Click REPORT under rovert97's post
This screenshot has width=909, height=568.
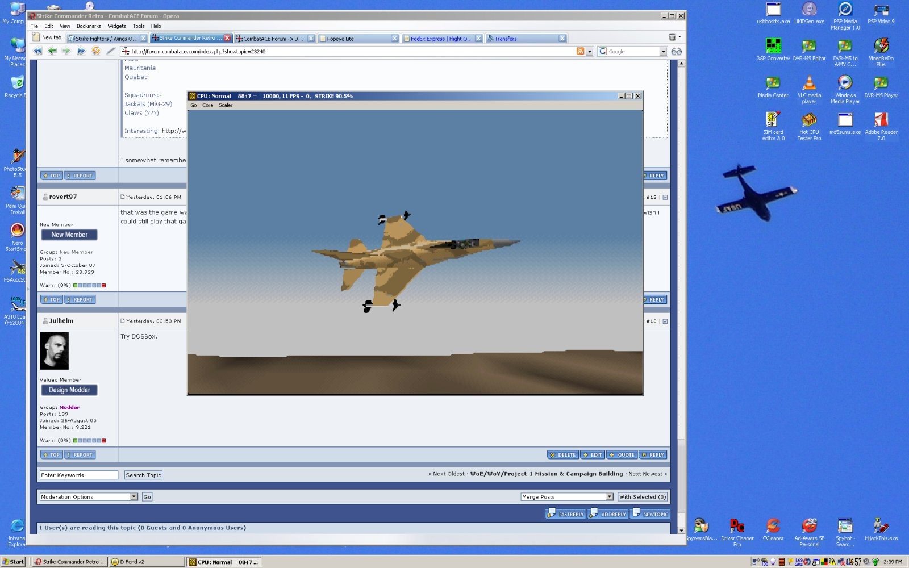tap(80, 300)
